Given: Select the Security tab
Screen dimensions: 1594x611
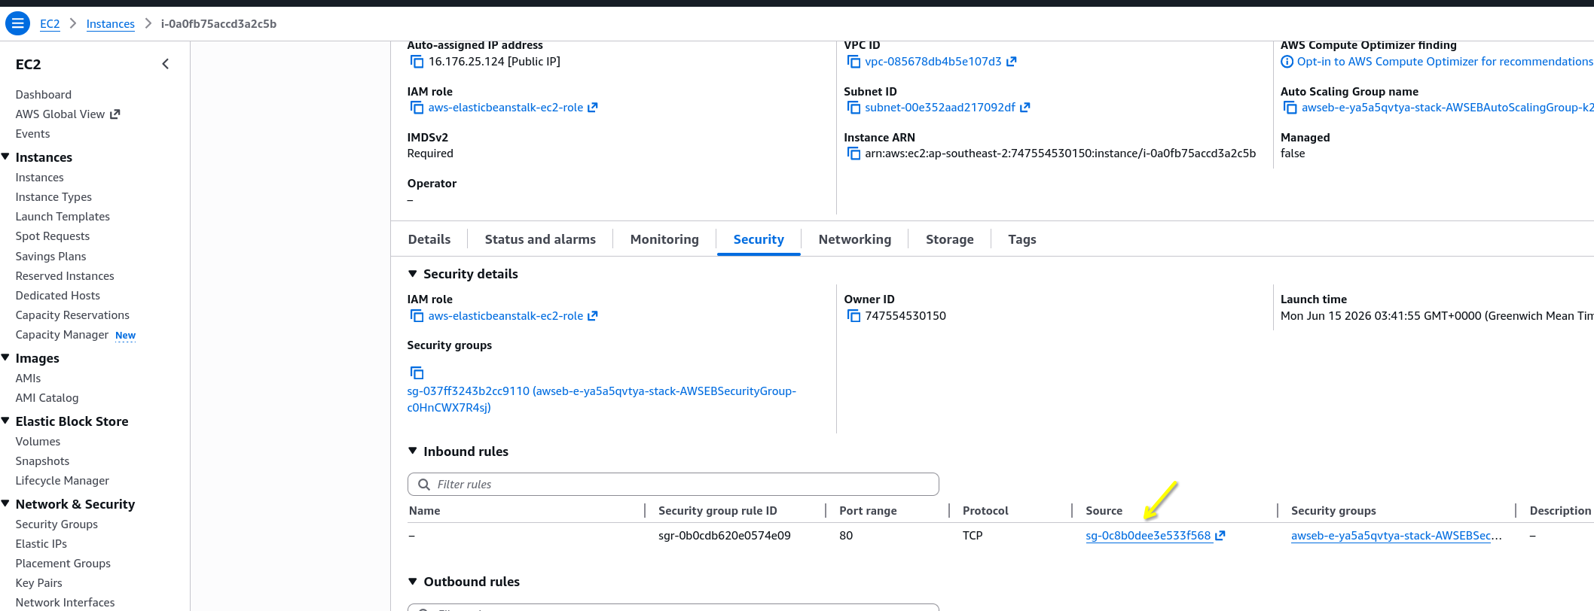Looking at the screenshot, I should click(x=759, y=239).
